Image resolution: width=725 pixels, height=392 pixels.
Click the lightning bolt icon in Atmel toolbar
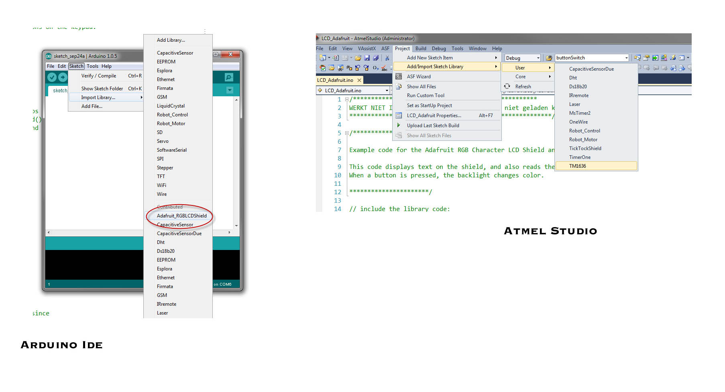pyautogui.click(x=673, y=58)
